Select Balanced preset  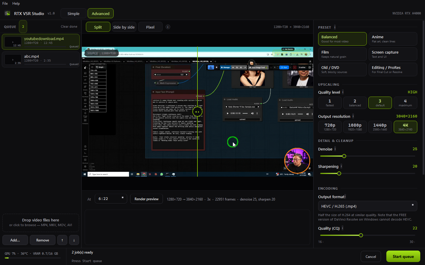click(x=342, y=39)
